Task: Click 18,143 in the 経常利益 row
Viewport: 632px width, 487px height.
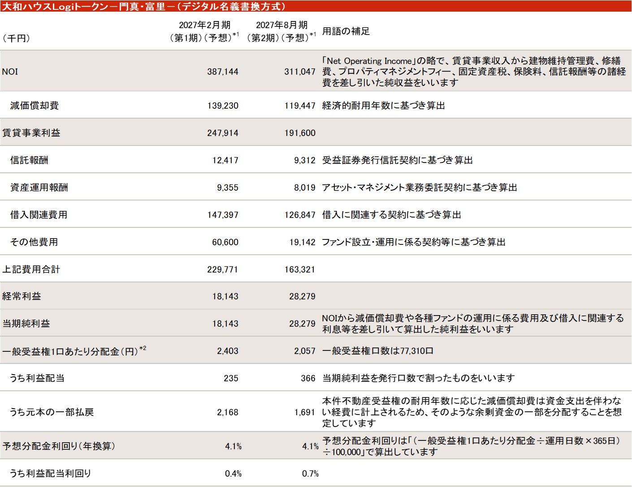Action: 225,296
